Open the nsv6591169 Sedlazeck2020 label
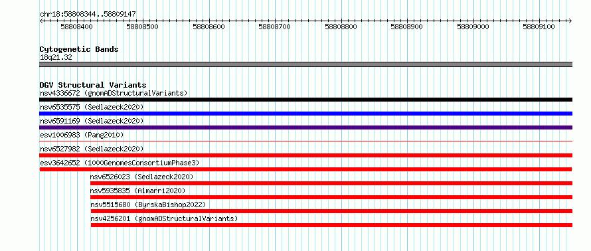591x251 pixels. (x=92, y=121)
